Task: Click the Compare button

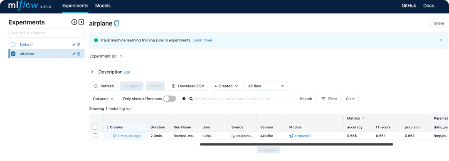Action: [132, 86]
